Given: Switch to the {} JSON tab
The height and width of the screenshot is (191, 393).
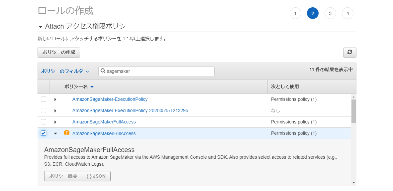Looking at the screenshot, I should [x=96, y=176].
